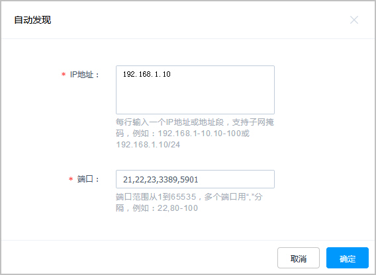Click blank right side of port field
Screen dimensions: 376x275
236,179
